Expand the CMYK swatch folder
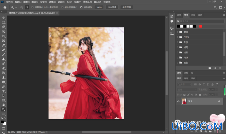The width and height of the screenshot is (226, 134). click(178, 37)
